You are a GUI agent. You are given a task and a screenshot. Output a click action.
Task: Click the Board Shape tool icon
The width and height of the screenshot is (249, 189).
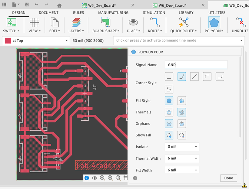tap(106, 22)
